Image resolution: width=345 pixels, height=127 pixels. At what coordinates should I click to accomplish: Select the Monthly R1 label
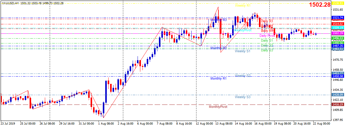click(x=218, y=79)
